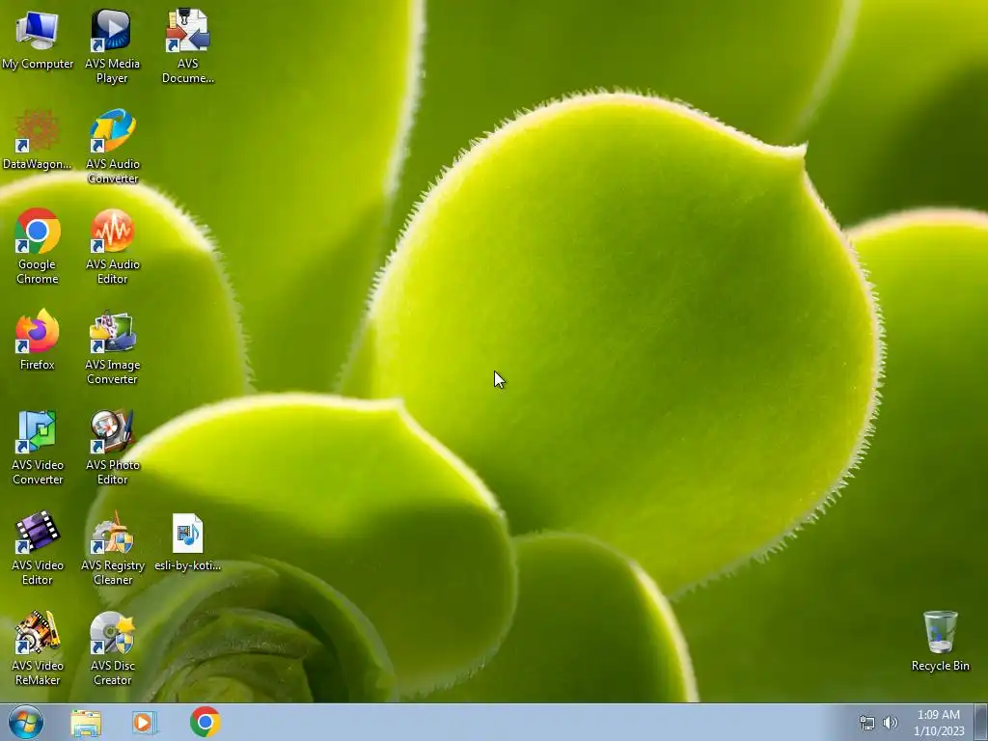
Task: Select the DataWagon desktop shortcut
Action: coord(38,140)
